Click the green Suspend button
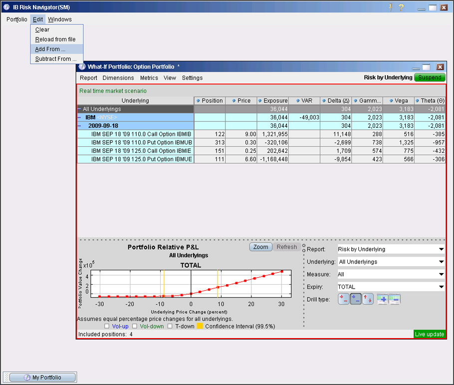 (x=430, y=77)
